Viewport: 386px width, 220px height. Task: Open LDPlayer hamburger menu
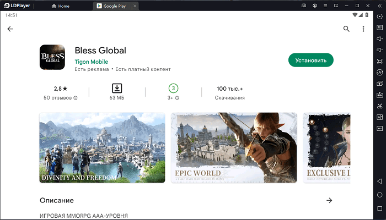coord(325,5)
